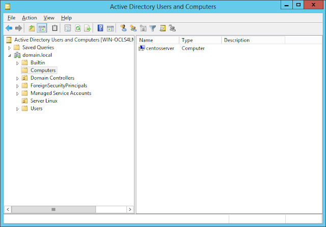Go up one level with folder icon
This screenshot has width=326, height=227.
[x=32, y=28]
